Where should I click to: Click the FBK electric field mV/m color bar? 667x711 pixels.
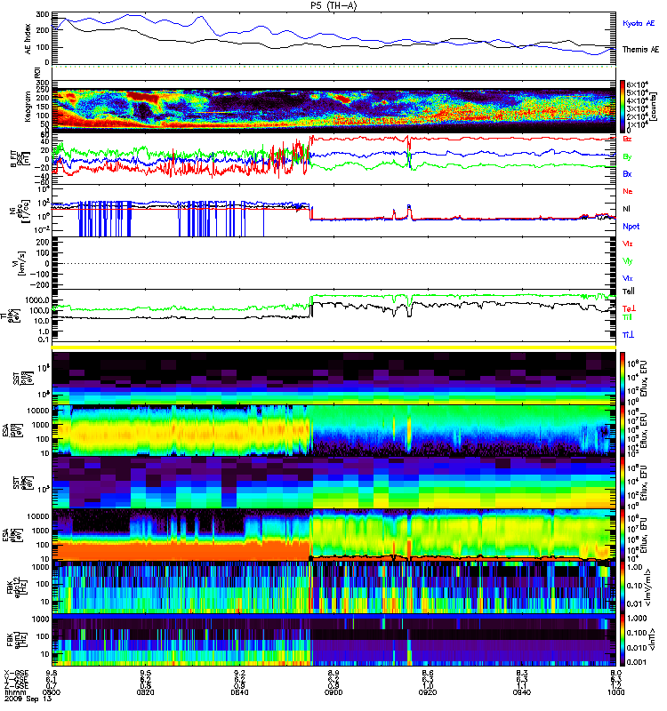(x=623, y=587)
